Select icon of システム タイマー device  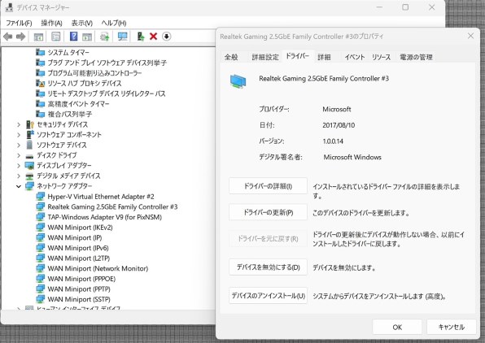pyautogui.click(x=40, y=52)
